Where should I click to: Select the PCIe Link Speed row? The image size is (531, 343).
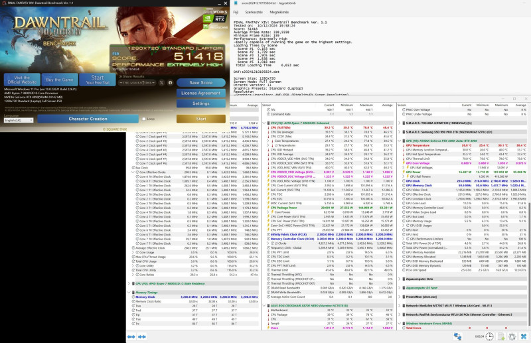point(464,270)
